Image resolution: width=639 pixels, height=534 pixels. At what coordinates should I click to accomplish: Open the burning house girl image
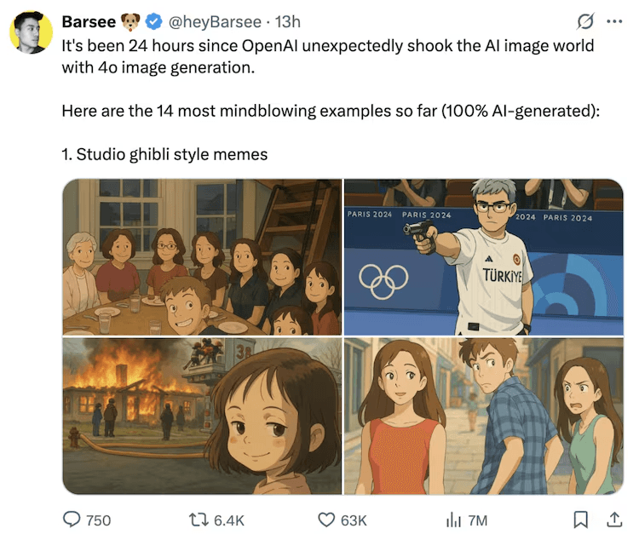click(x=202, y=416)
